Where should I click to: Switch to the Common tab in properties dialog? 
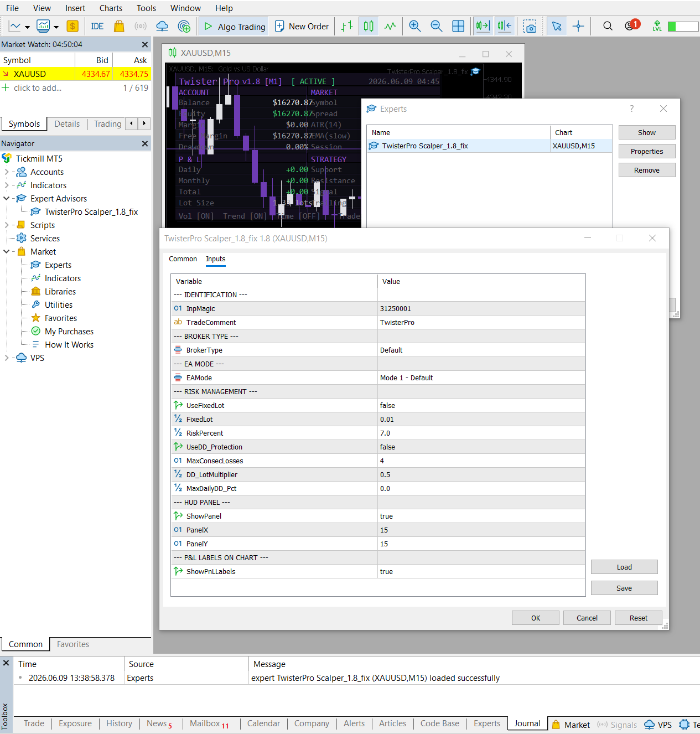(x=183, y=259)
